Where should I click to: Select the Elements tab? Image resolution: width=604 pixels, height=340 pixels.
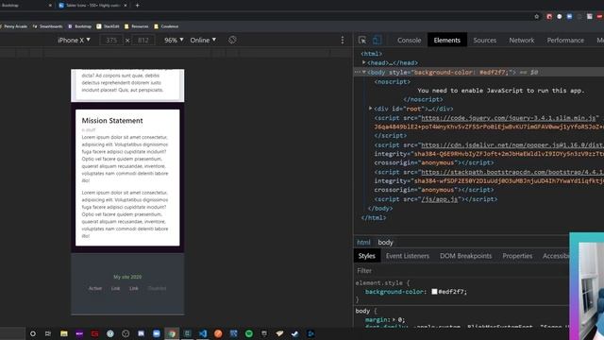pyautogui.click(x=446, y=40)
